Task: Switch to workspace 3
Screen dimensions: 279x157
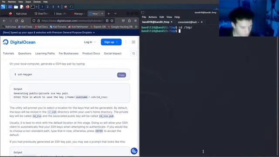Action: coord(53,7)
